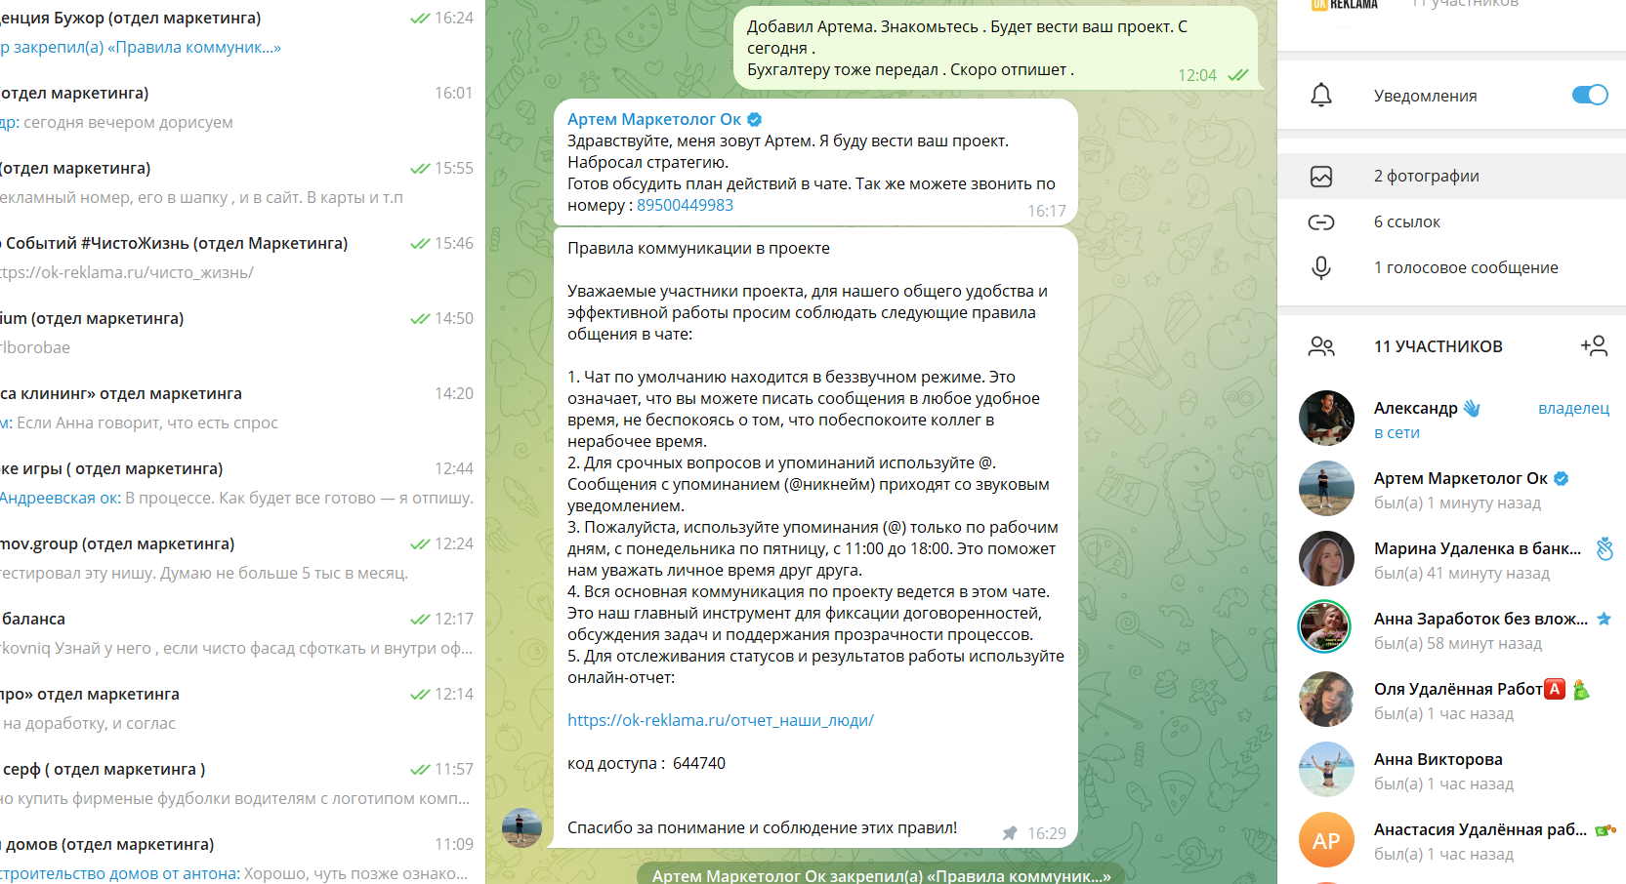The image size is (1626, 884).
Task: Toggle the Уведомления notifications switch
Action: (x=1589, y=95)
